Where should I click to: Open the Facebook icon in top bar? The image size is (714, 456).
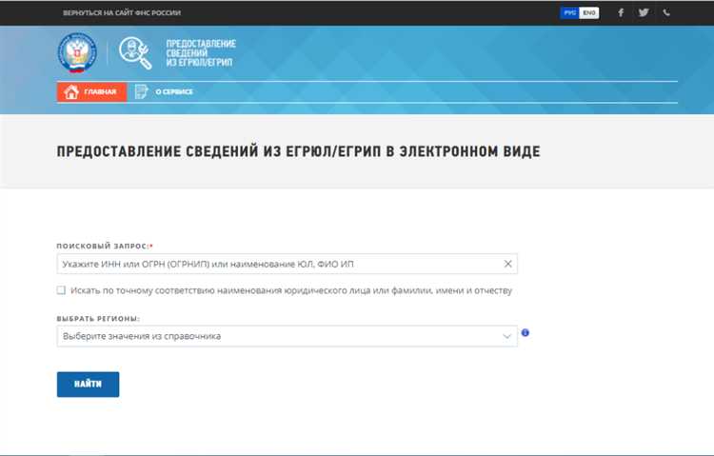621,12
